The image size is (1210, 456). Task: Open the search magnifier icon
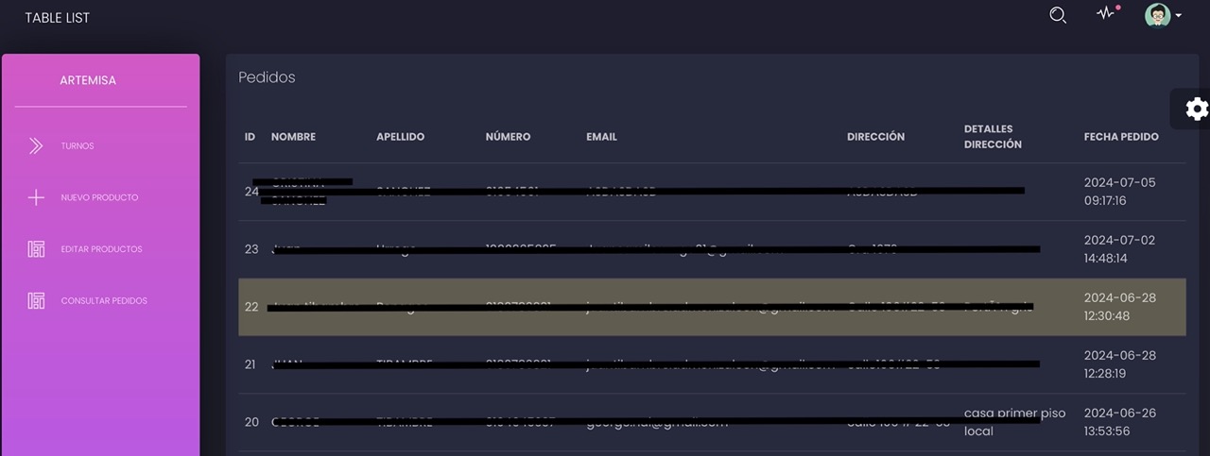pos(1058,15)
